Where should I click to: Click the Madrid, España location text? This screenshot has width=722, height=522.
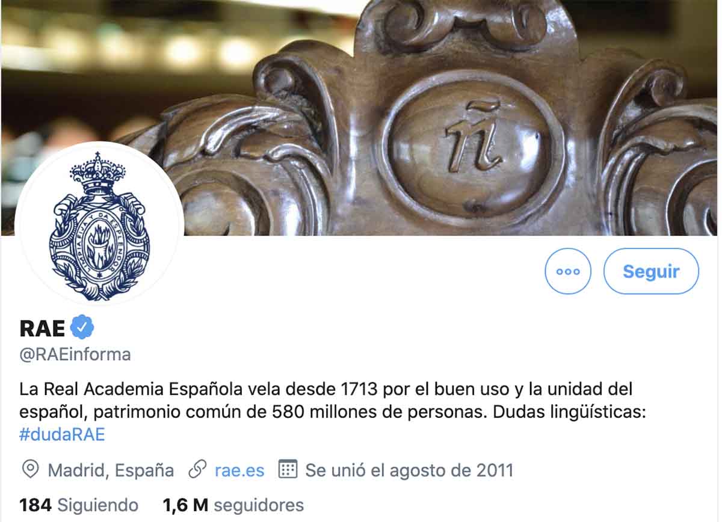(x=111, y=470)
